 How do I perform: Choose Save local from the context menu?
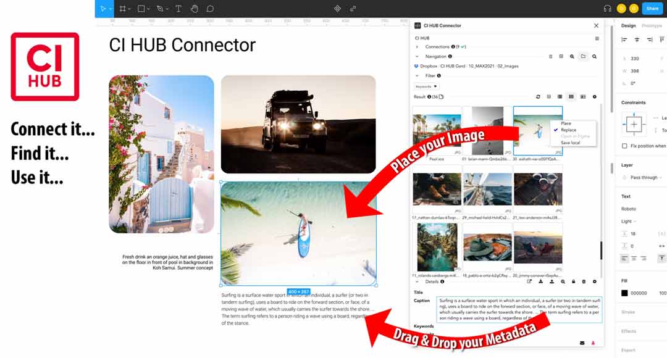pos(570,143)
